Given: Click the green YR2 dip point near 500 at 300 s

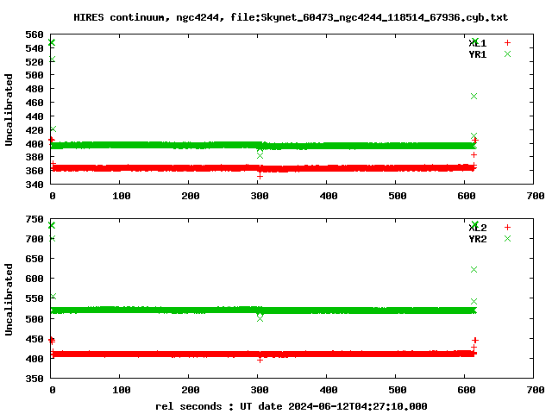Looking at the screenshot, I should (x=260, y=318).
